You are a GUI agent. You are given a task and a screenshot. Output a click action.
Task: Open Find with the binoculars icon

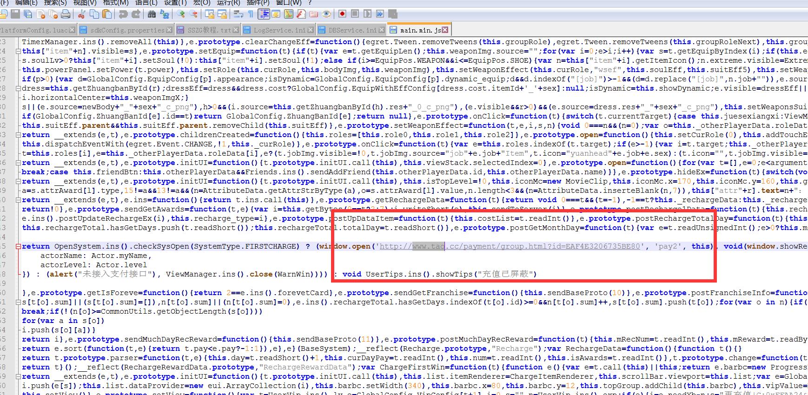tap(152, 14)
